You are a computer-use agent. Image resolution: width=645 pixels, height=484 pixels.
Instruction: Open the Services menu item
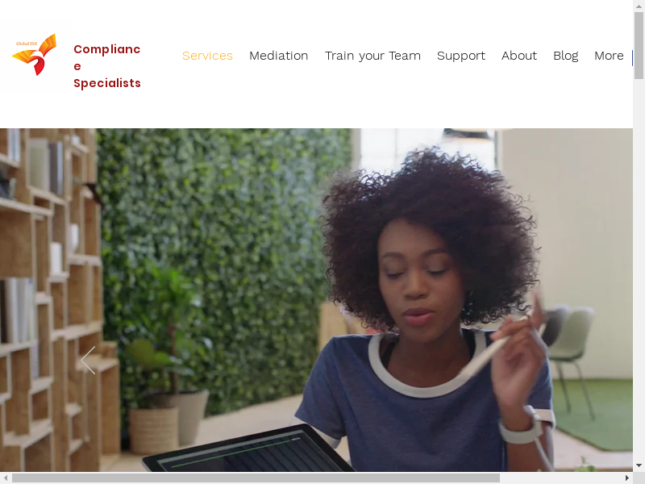pyautogui.click(x=207, y=56)
